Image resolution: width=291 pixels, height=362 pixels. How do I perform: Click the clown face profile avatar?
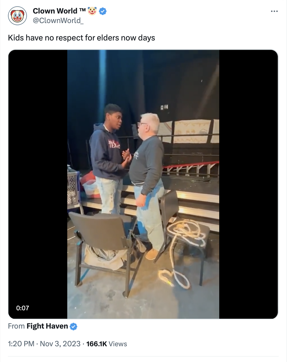(x=17, y=16)
